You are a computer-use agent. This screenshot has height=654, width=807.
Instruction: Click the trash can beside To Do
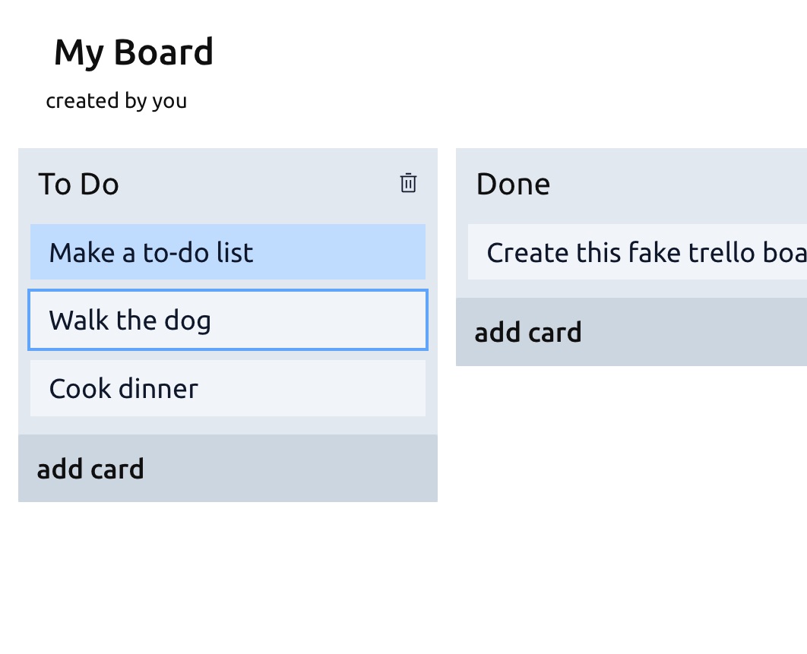point(408,183)
